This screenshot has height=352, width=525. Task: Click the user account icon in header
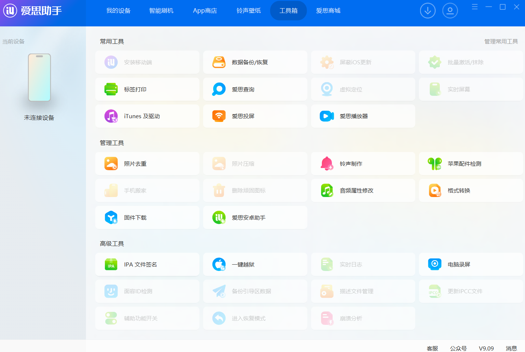pos(450,11)
